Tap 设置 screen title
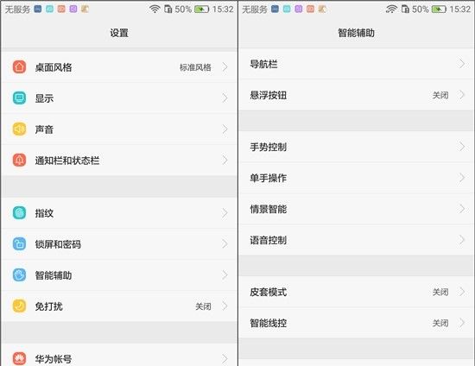The width and height of the screenshot is (475, 366). pos(119,33)
